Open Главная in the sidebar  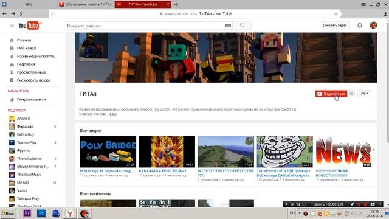pyautogui.click(x=24, y=40)
